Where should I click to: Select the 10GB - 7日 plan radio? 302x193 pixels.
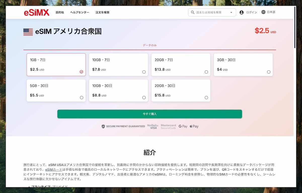click(x=144, y=72)
